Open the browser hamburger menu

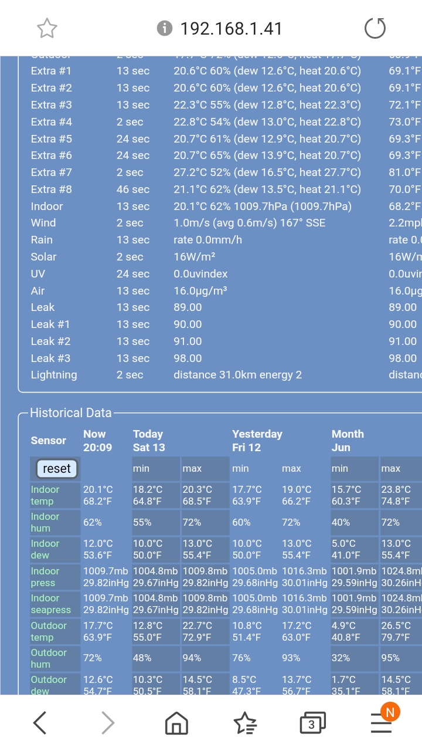(x=381, y=723)
